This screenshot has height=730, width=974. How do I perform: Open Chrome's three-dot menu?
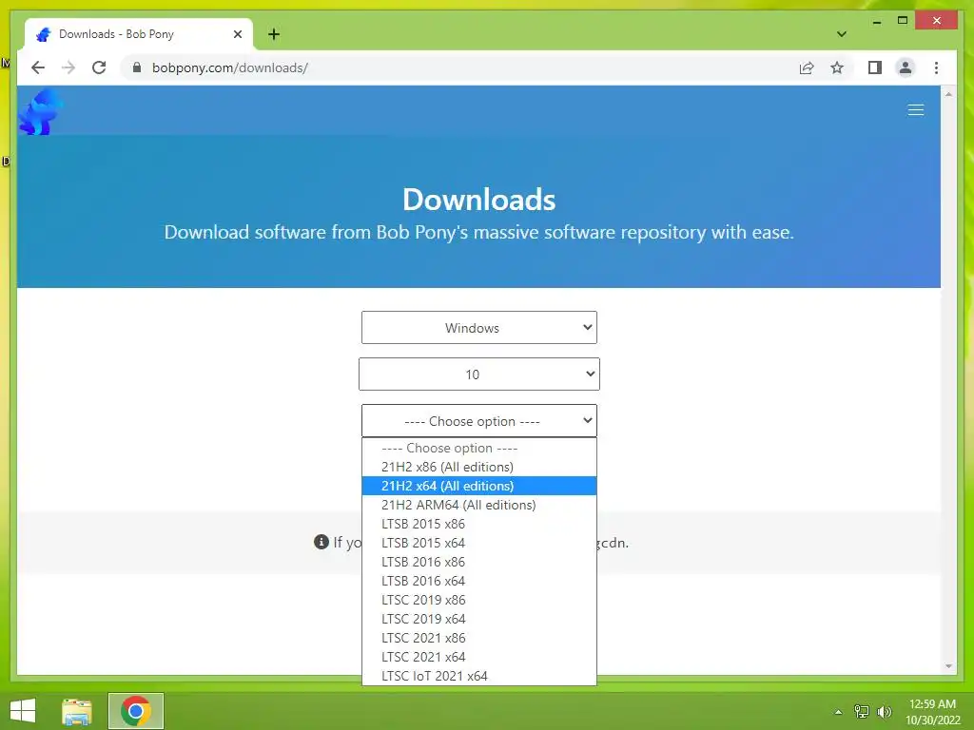936,67
